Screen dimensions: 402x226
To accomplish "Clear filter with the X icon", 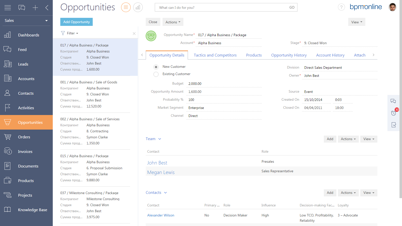I will (134, 33).
